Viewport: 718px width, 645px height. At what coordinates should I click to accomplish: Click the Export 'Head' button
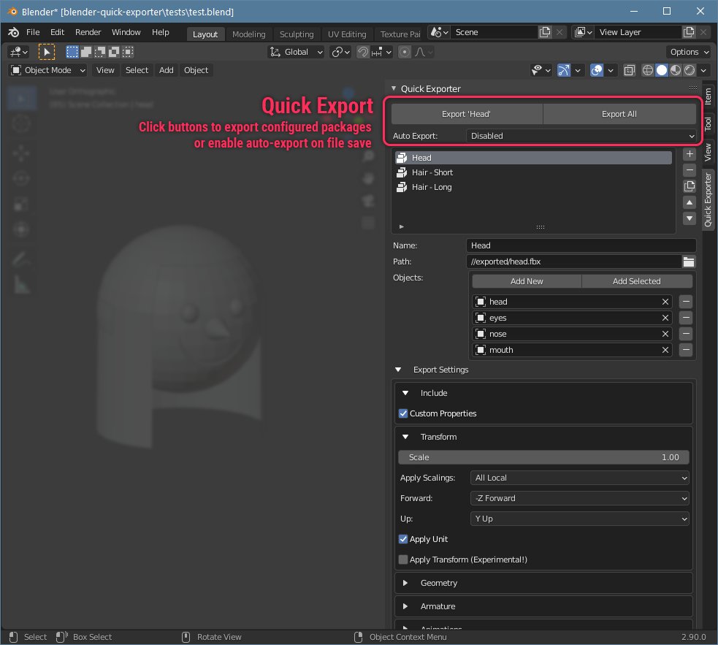point(467,114)
